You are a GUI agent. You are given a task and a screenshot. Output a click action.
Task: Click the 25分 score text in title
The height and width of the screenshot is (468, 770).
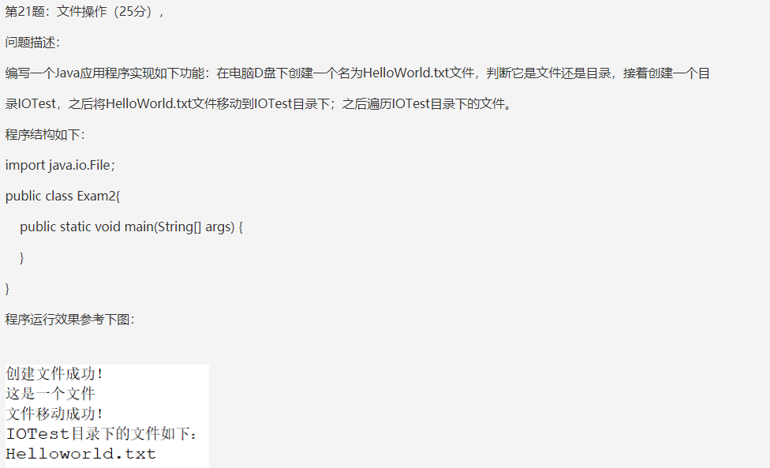133,12
